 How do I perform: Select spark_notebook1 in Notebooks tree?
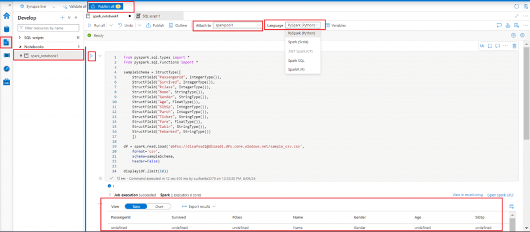(x=44, y=56)
